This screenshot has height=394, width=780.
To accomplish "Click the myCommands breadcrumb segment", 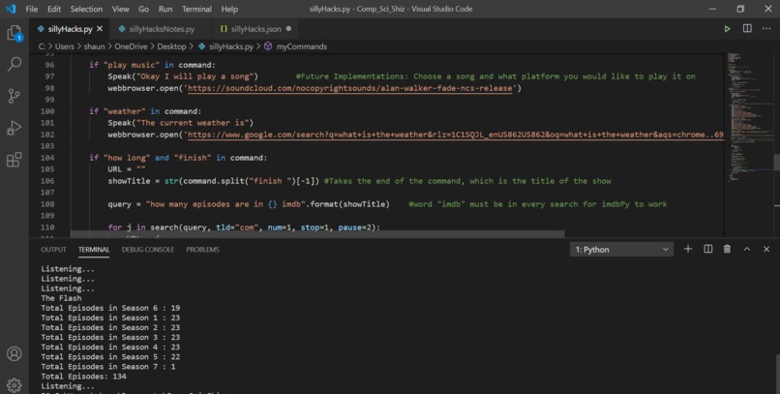I will click(x=302, y=46).
